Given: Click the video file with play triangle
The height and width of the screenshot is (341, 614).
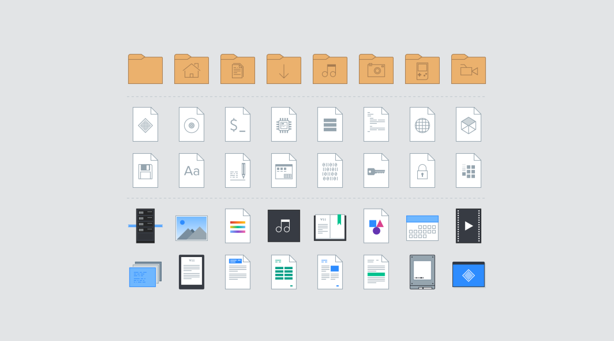Looking at the screenshot, I should click(468, 226).
